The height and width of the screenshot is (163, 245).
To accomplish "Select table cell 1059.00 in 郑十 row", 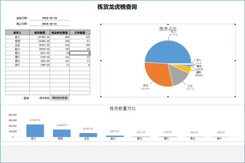I will pos(40,65).
